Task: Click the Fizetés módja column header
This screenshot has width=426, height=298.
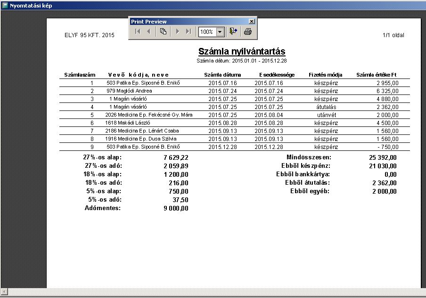Action: pyautogui.click(x=326, y=75)
